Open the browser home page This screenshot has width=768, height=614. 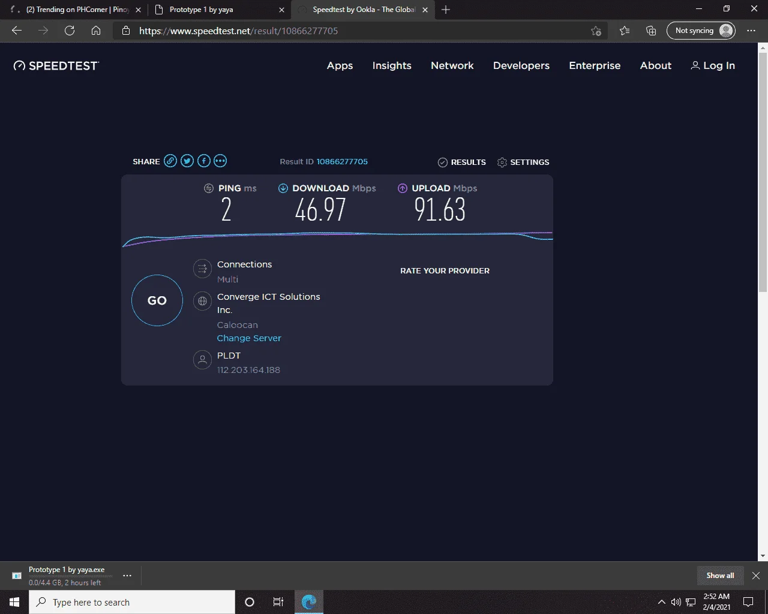(x=96, y=31)
